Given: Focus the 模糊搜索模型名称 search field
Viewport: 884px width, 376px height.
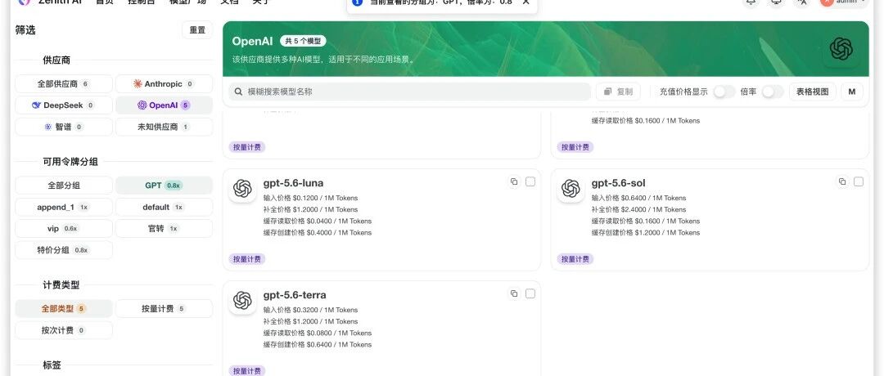Looking at the screenshot, I should 410,92.
